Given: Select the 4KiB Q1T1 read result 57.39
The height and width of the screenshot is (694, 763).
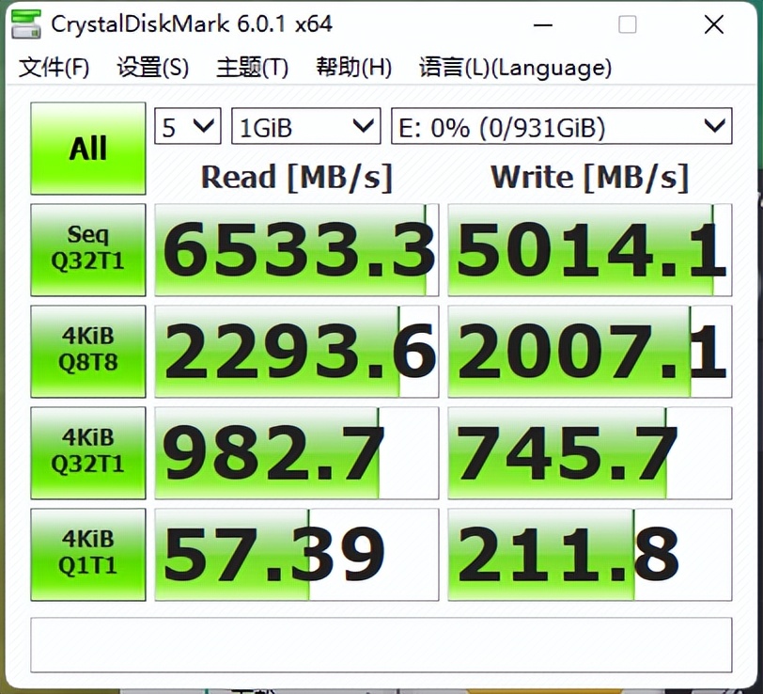Looking at the screenshot, I should [297, 554].
